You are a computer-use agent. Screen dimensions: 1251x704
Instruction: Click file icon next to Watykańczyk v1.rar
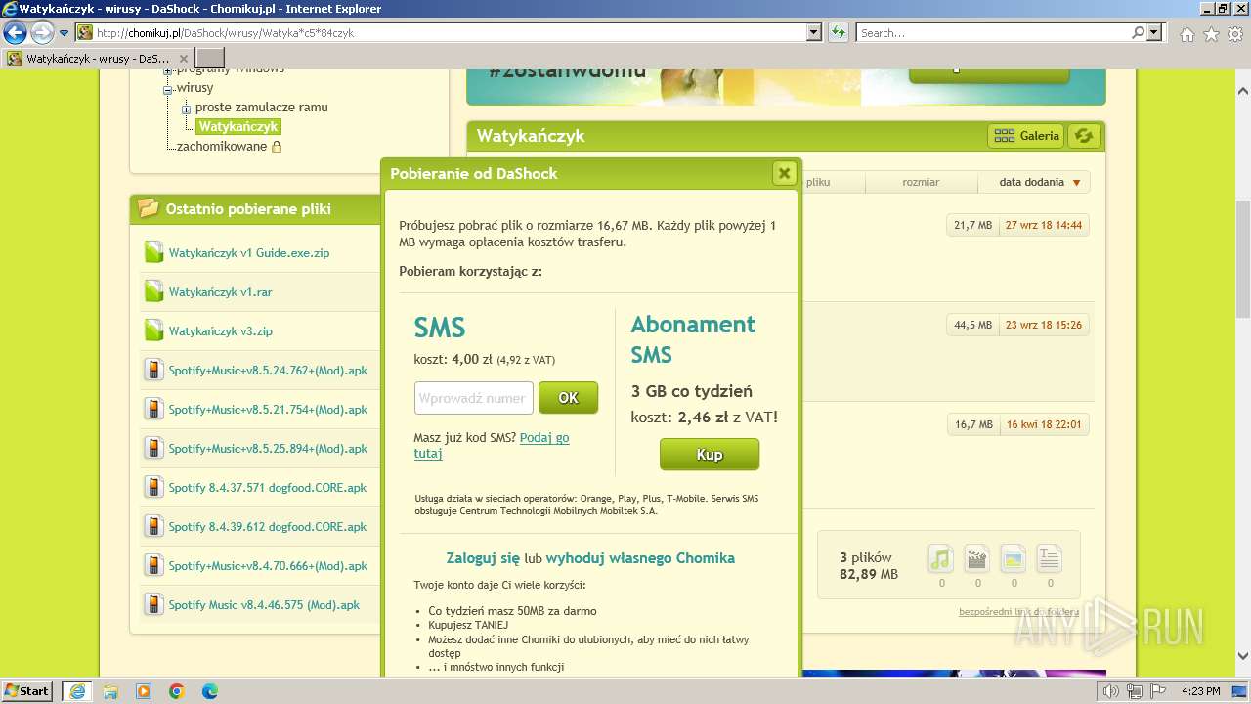[153, 291]
